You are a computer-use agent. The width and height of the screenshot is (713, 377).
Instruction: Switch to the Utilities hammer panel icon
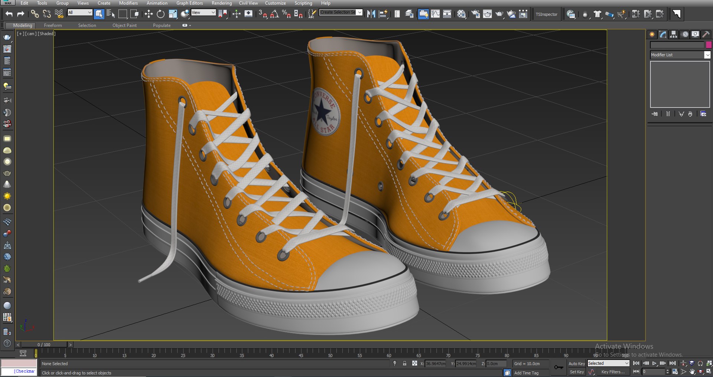[x=706, y=35]
